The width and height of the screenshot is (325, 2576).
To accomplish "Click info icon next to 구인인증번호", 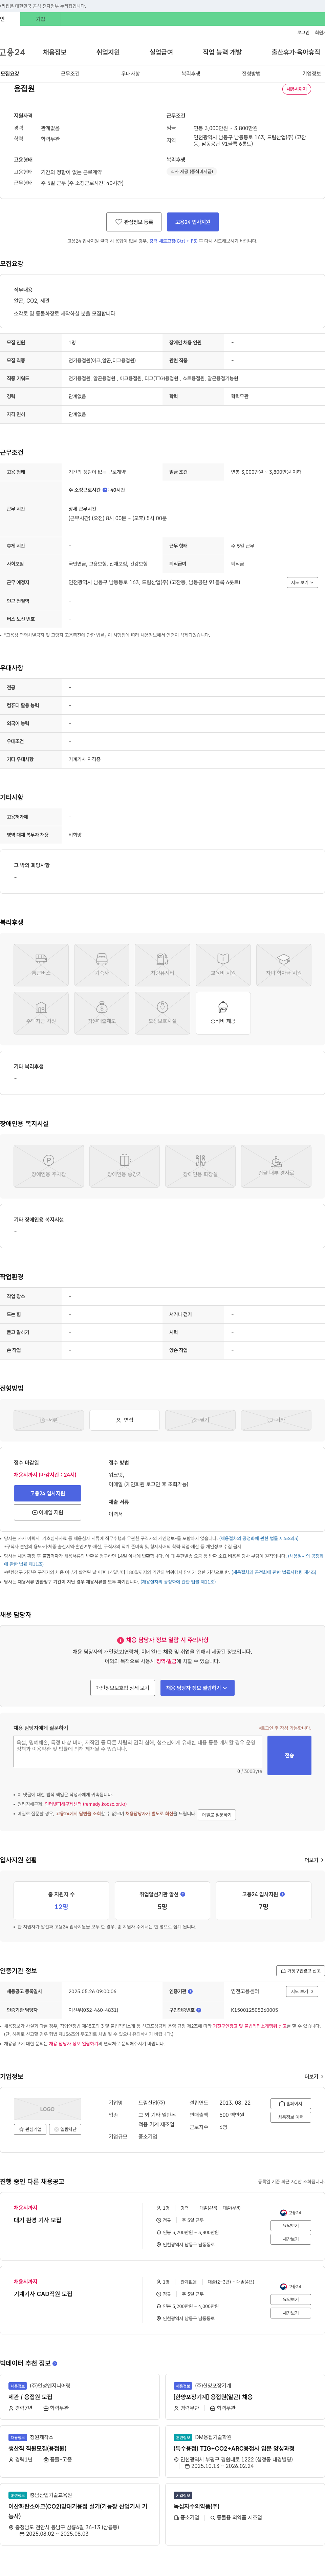I will pyautogui.click(x=198, y=2010).
